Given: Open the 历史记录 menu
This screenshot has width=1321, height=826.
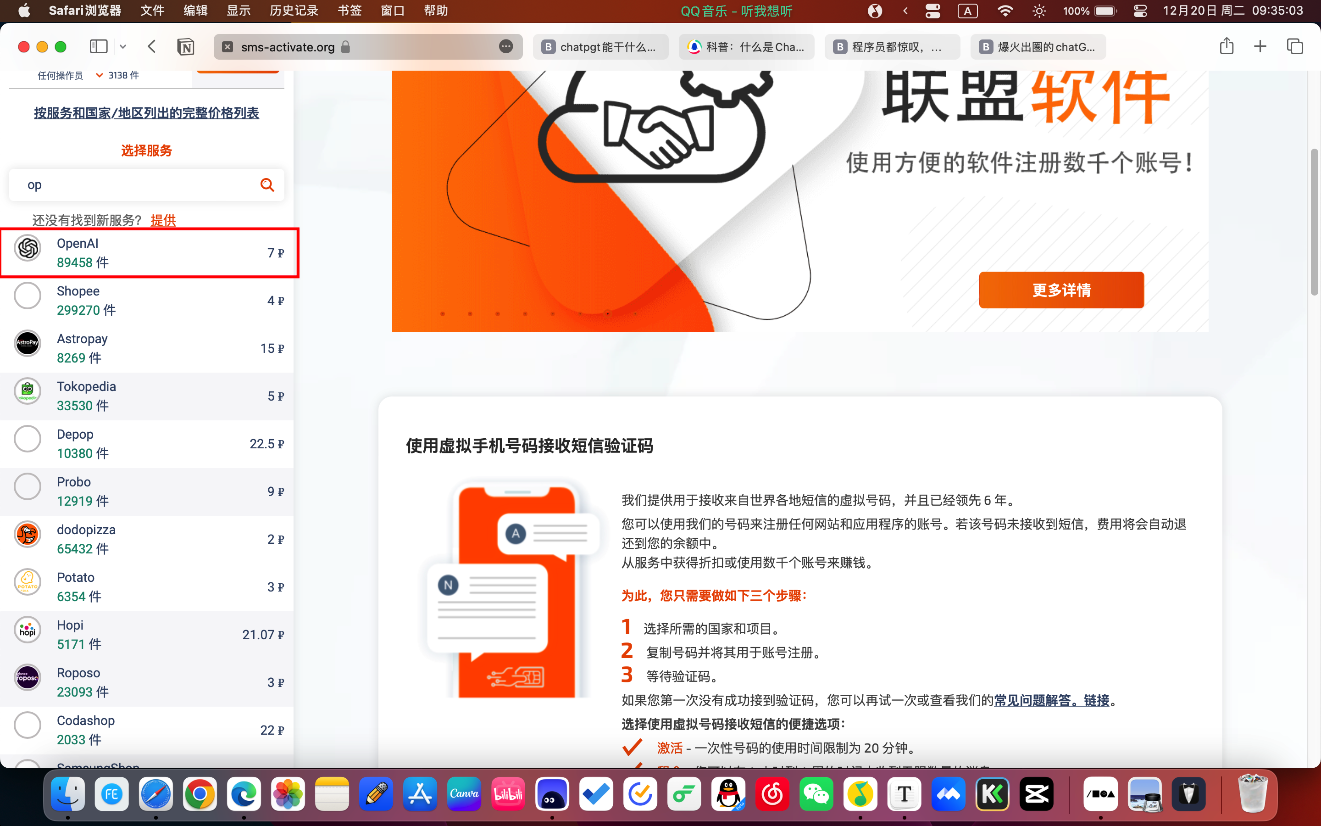Looking at the screenshot, I should click(x=294, y=11).
